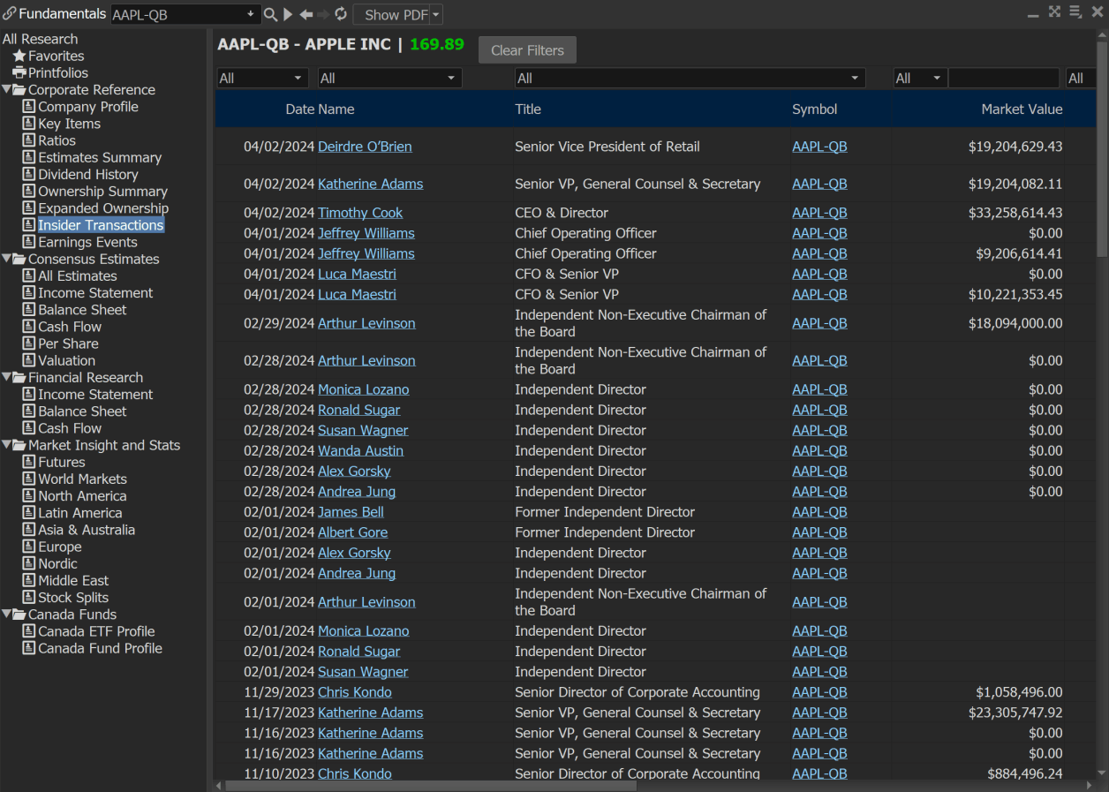Image resolution: width=1109 pixels, height=792 pixels.
Task: Click the Clear Filters button
Action: coord(527,50)
